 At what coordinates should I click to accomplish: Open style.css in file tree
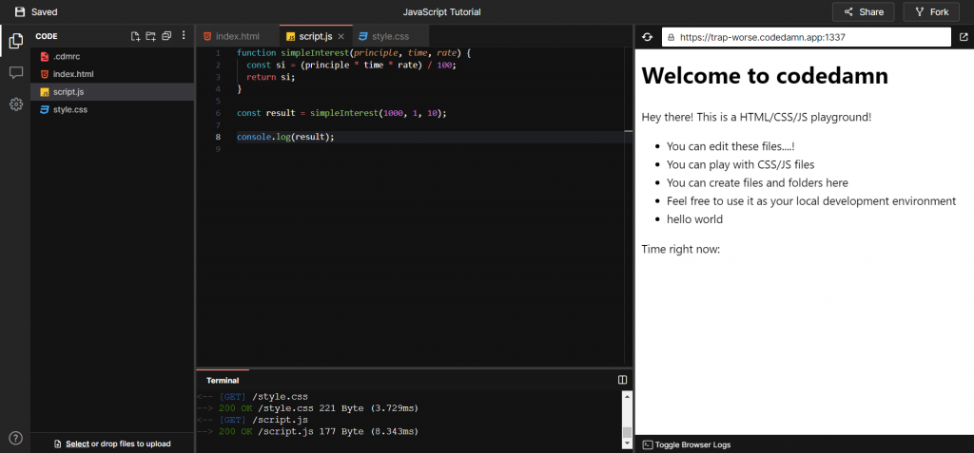112,110
